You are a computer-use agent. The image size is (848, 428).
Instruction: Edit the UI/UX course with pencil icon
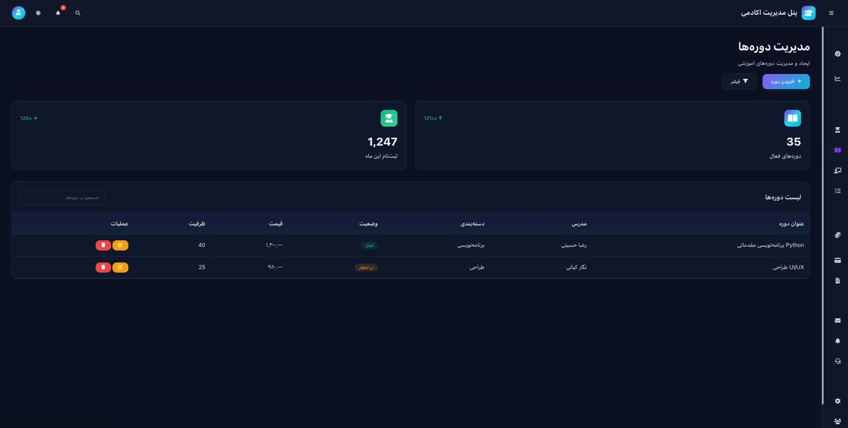120,268
